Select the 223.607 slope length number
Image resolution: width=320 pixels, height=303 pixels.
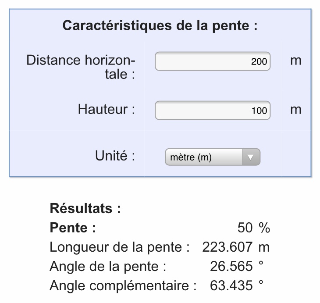tap(227, 247)
